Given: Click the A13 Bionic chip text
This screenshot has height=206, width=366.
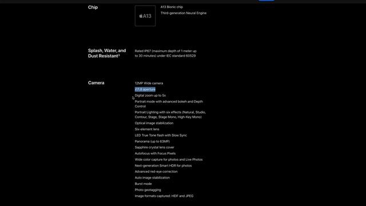Looking at the screenshot, I should click(172, 7).
